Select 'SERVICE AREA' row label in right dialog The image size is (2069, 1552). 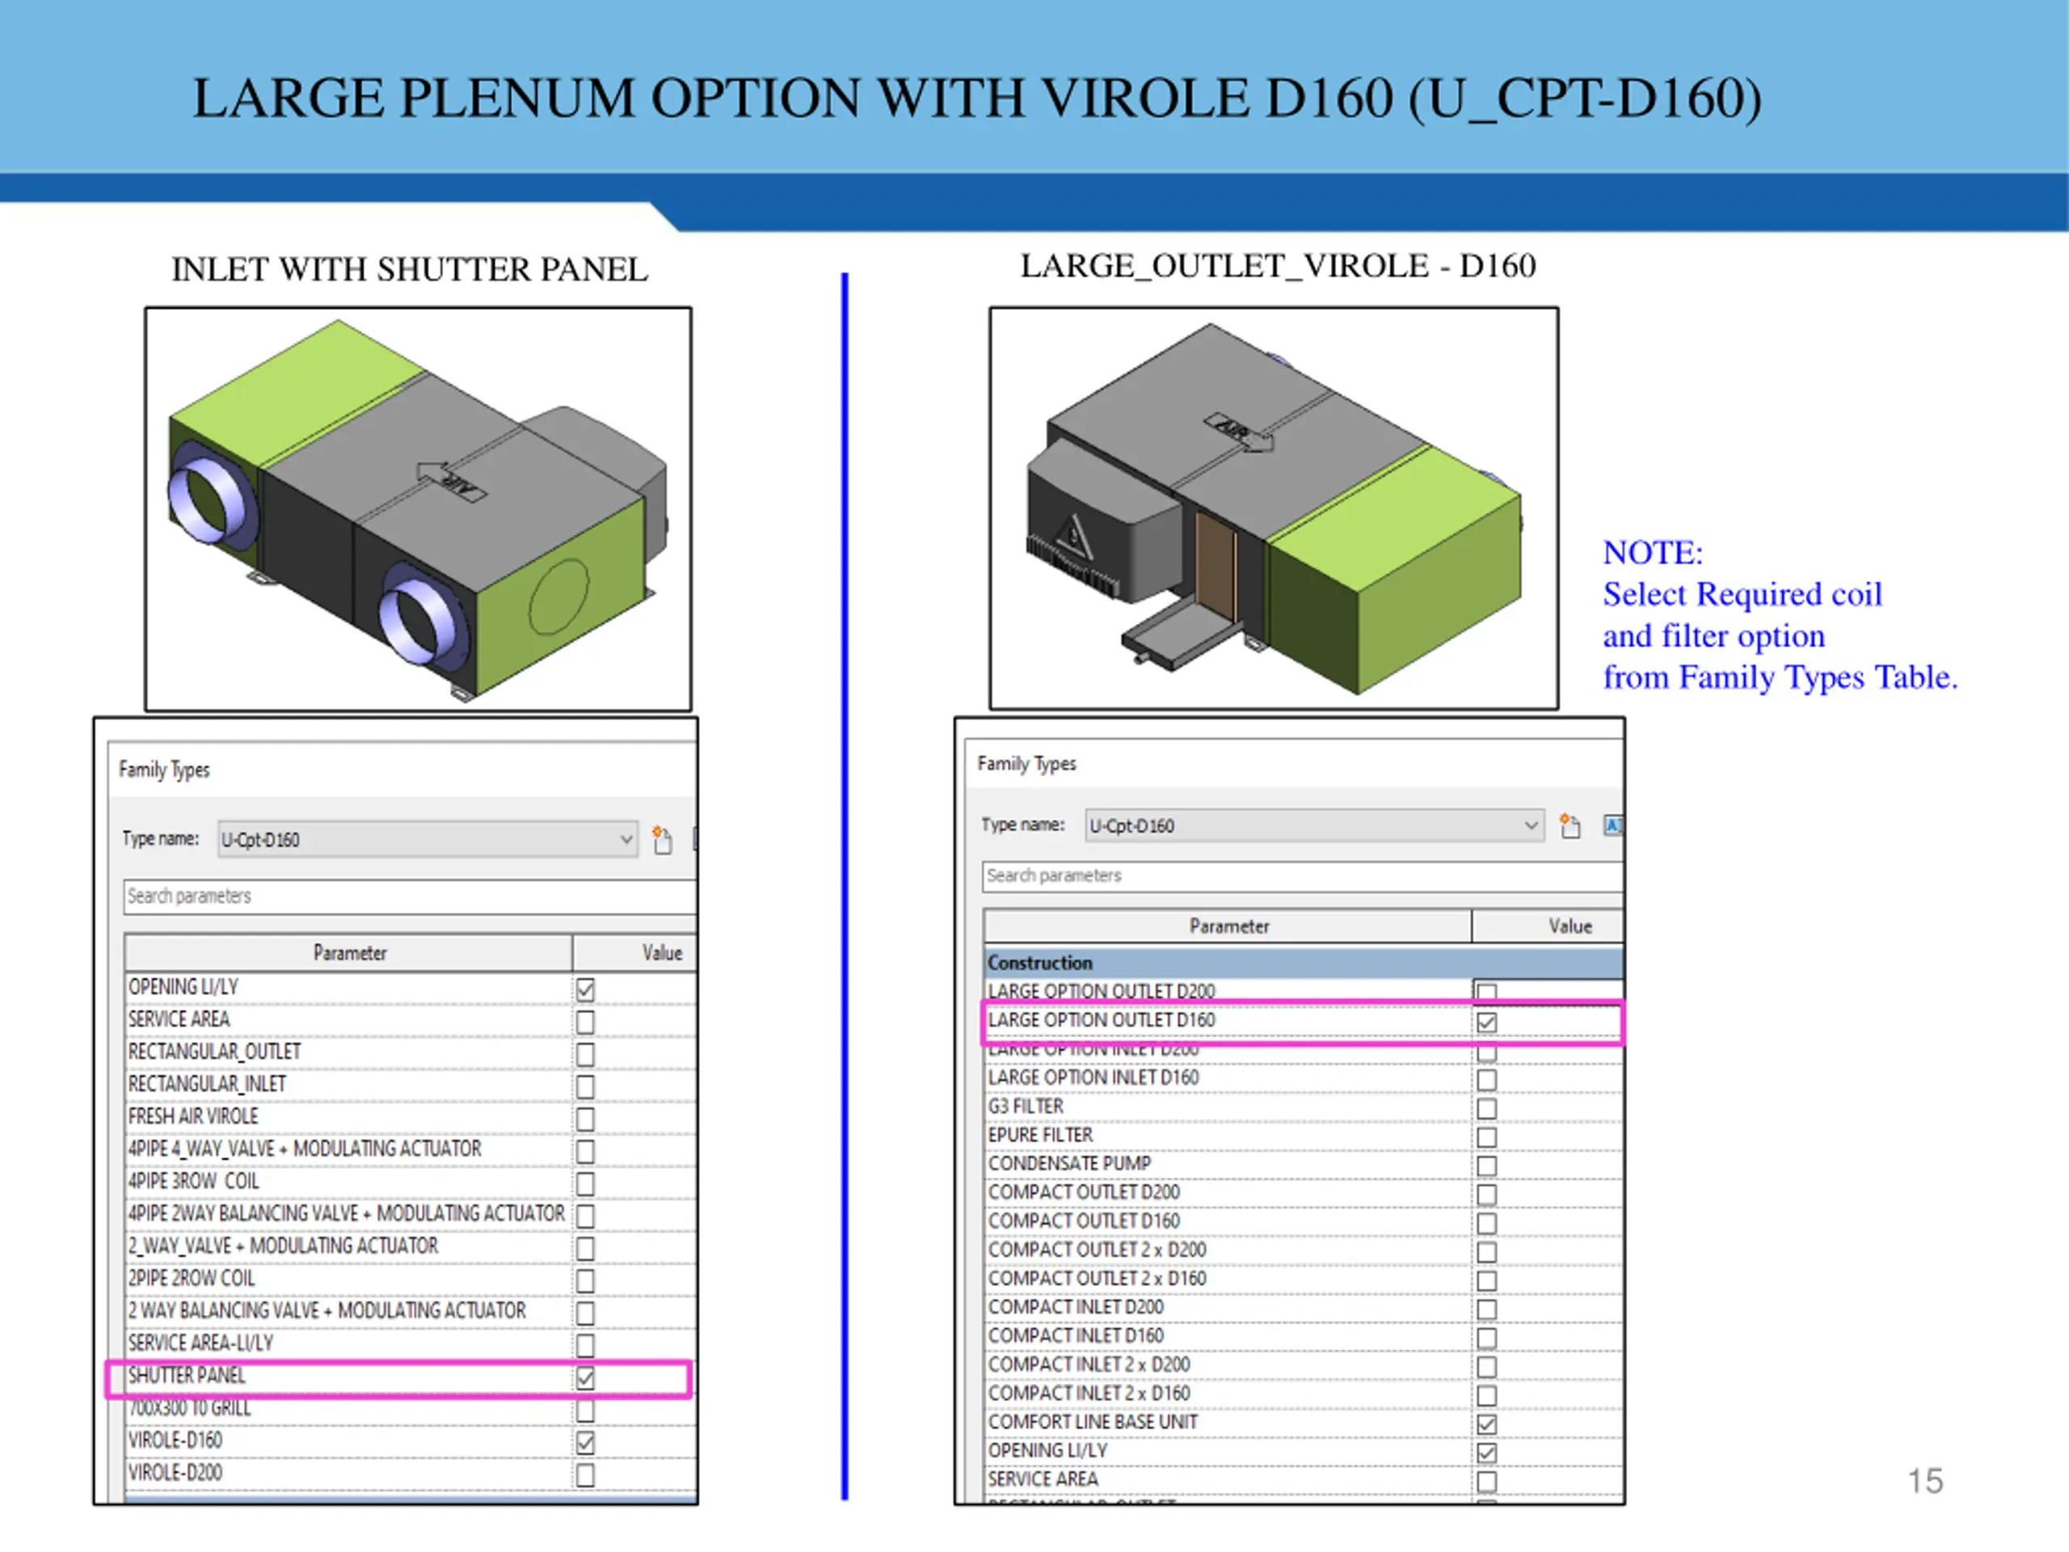coord(1043,1479)
